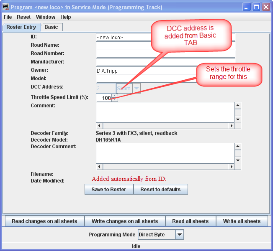The image size is (273, 251).
Task: Open the Programming Mode Direct Byte dropdown
Action: coord(179,235)
